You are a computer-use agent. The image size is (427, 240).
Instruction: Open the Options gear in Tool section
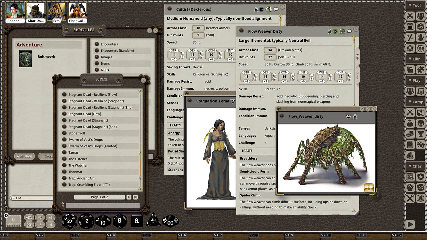[x=410, y=48]
